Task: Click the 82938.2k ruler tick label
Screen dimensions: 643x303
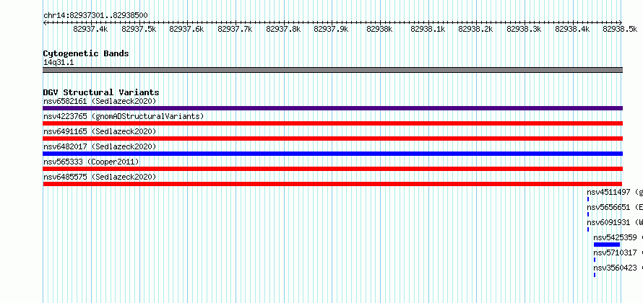Action: pos(475,29)
